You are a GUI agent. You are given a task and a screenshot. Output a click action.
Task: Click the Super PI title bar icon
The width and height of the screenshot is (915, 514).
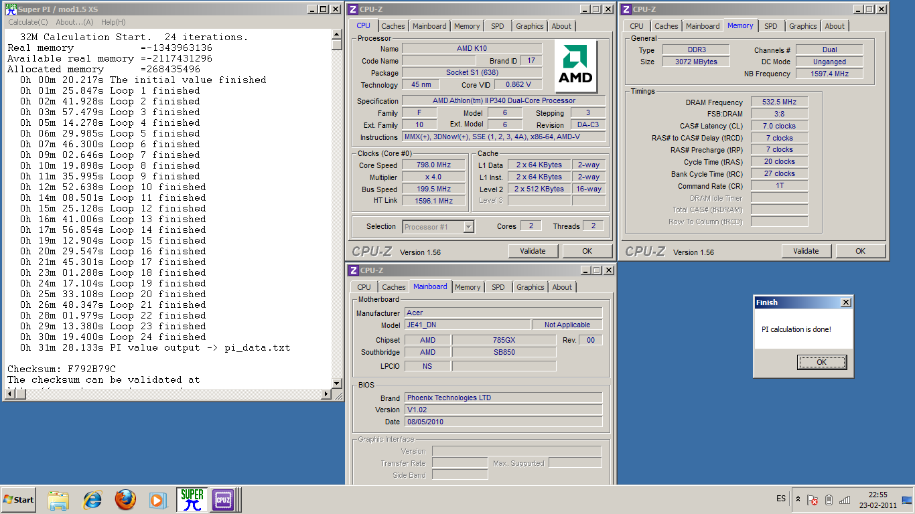tap(11, 9)
